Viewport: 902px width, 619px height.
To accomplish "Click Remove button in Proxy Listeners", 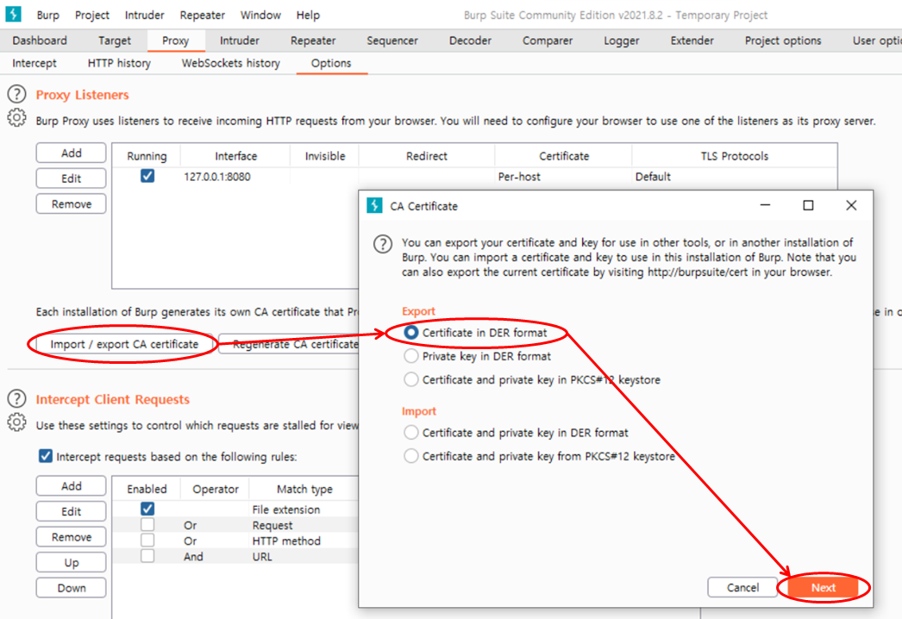I will (72, 203).
